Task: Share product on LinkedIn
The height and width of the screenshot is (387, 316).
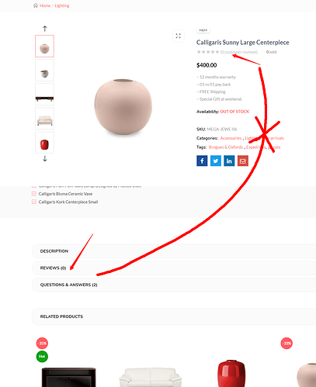Action: coord(229,161)
